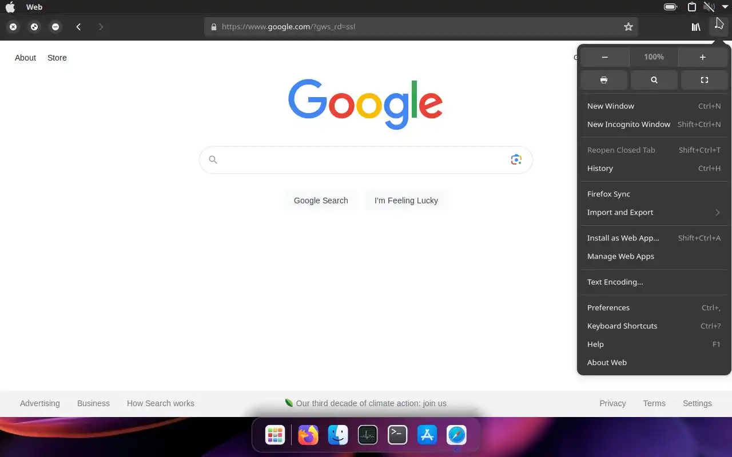Toggle fullscreen icon in menu
This screenshot has width=732, height=457.
click(705, 80)
